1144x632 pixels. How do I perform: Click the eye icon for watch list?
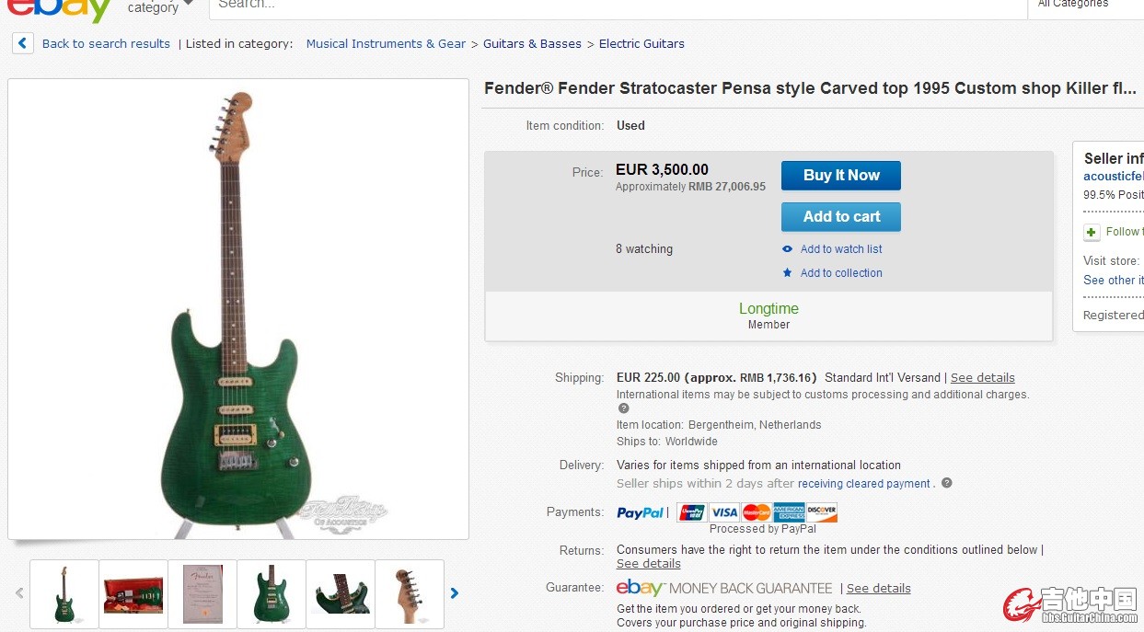(787, 249)
